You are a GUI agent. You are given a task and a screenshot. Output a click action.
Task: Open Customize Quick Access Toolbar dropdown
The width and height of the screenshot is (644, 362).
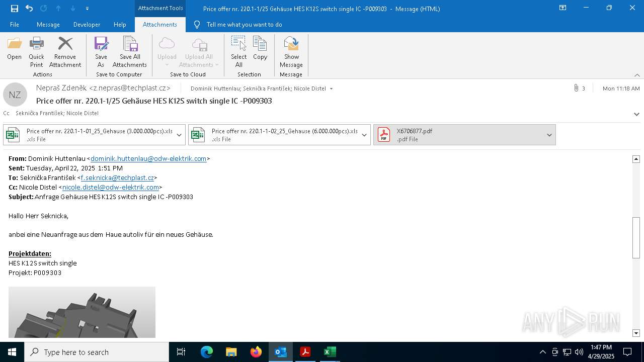point(87,9)
